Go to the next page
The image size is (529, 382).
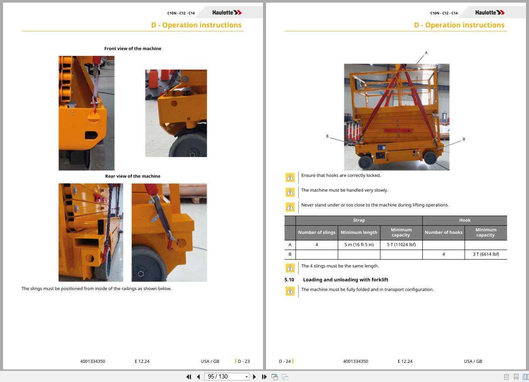pyautogui.click(x=255, y=377)
